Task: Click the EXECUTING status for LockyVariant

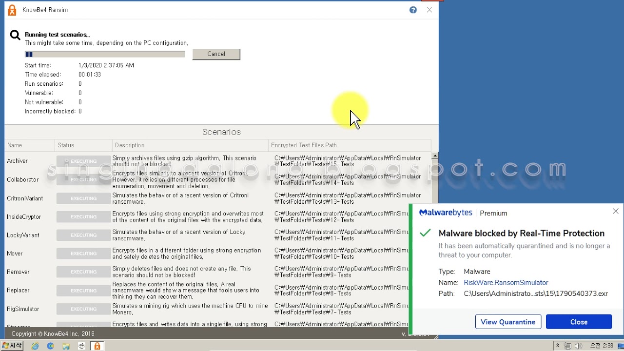Action: click(x=84, y=235)
